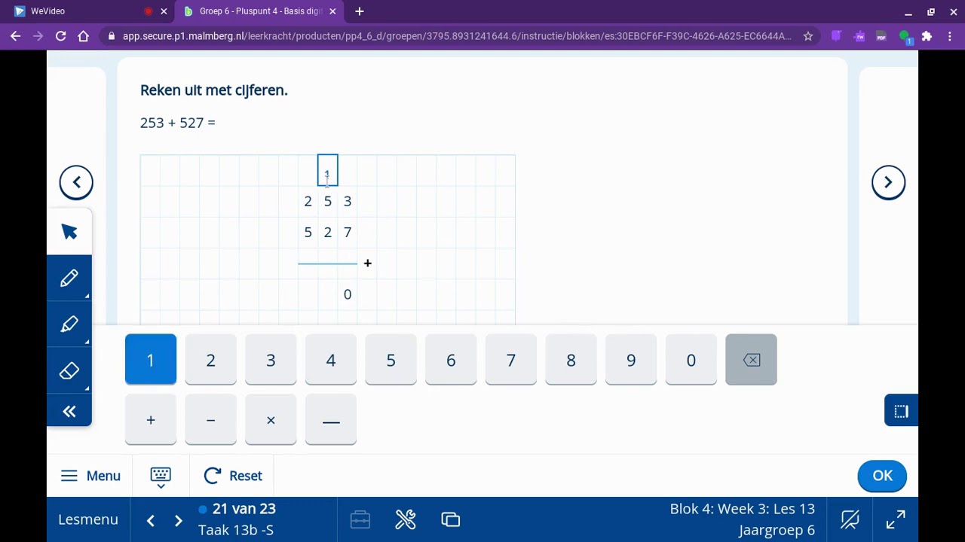
Task: Click the address bar URL
Action: [457, 36]
